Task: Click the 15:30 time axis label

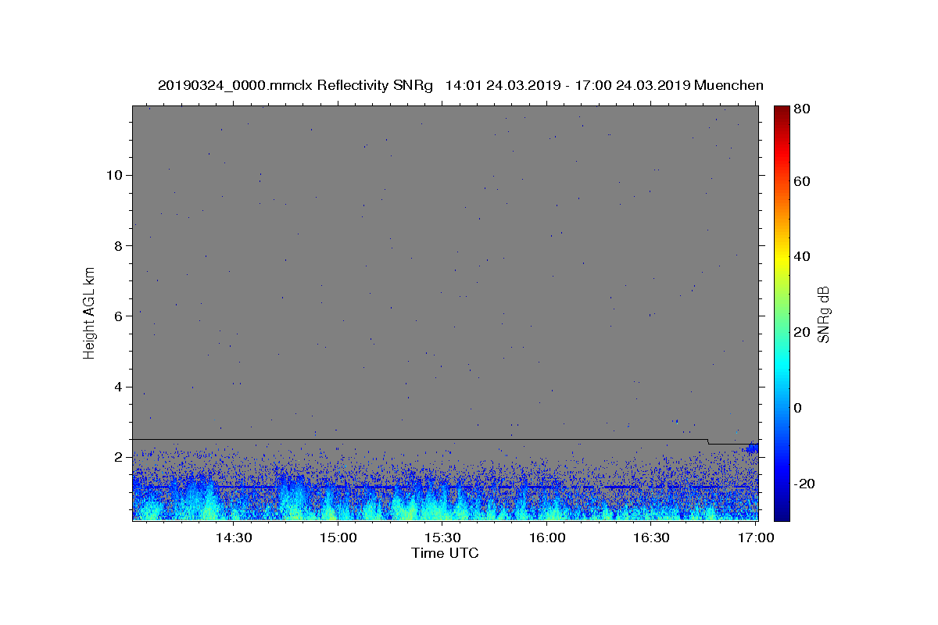Action: click(x=442, y=537)
